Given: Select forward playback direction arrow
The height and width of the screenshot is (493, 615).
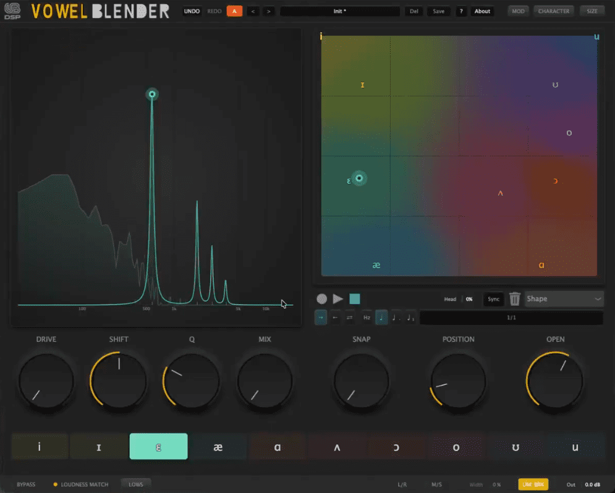Looking at the screenshot, I should click(x=321, y=318).
